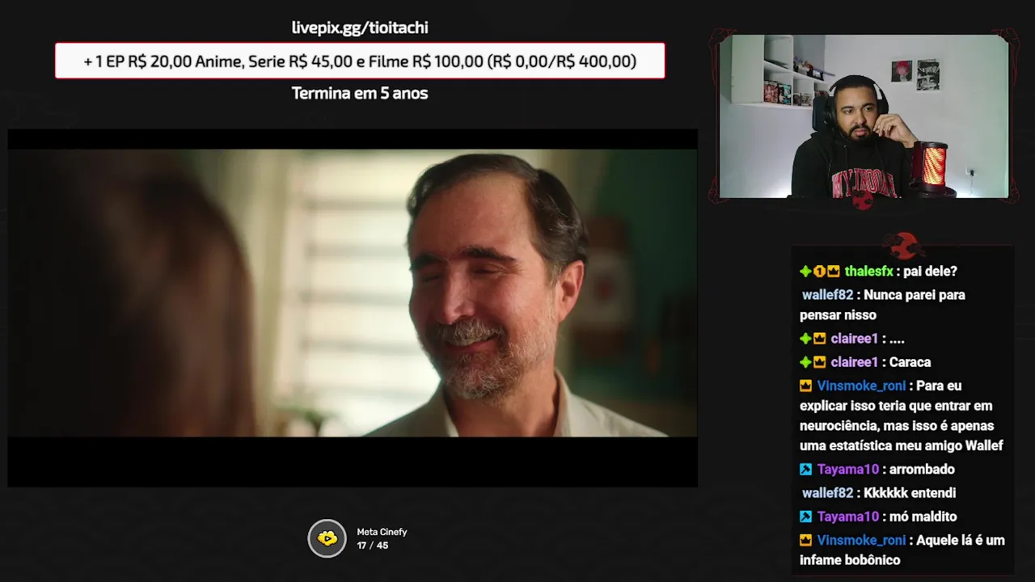Click the blue hammer badge on Tayama10's 'arrombado' message
This screenshot has height=582, width=1035.
tap(805, 469)
